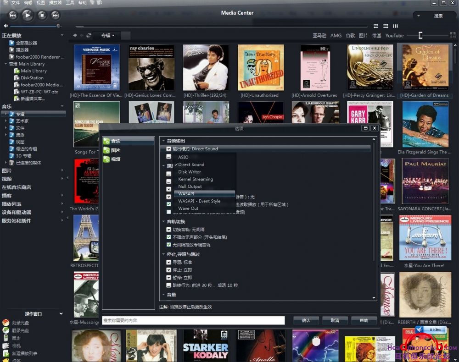The image size is (459, 362).
Task: Open the 播放器 menu
Action: click(55, 3)
